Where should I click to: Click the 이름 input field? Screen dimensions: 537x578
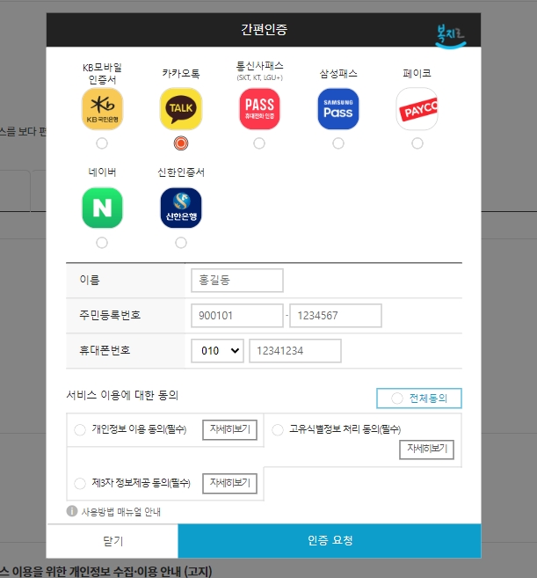(x=237, y=280)
